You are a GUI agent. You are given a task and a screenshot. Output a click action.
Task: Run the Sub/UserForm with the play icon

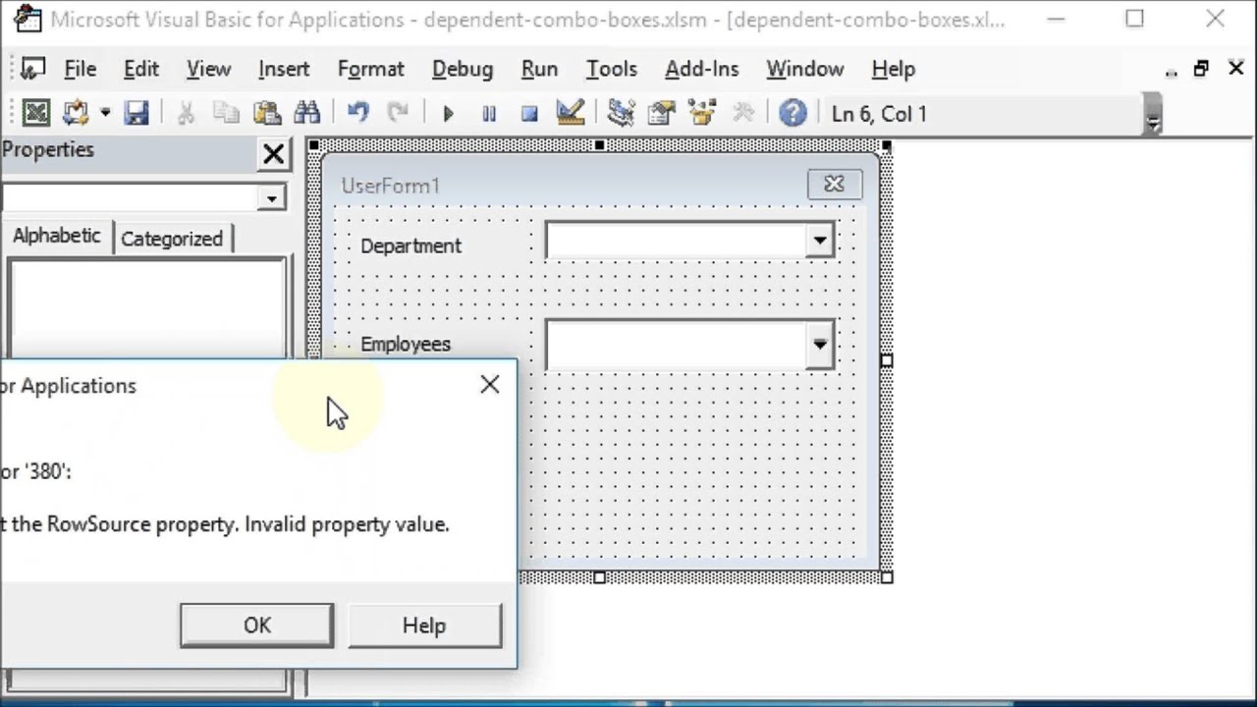click(x=448, y=114)
